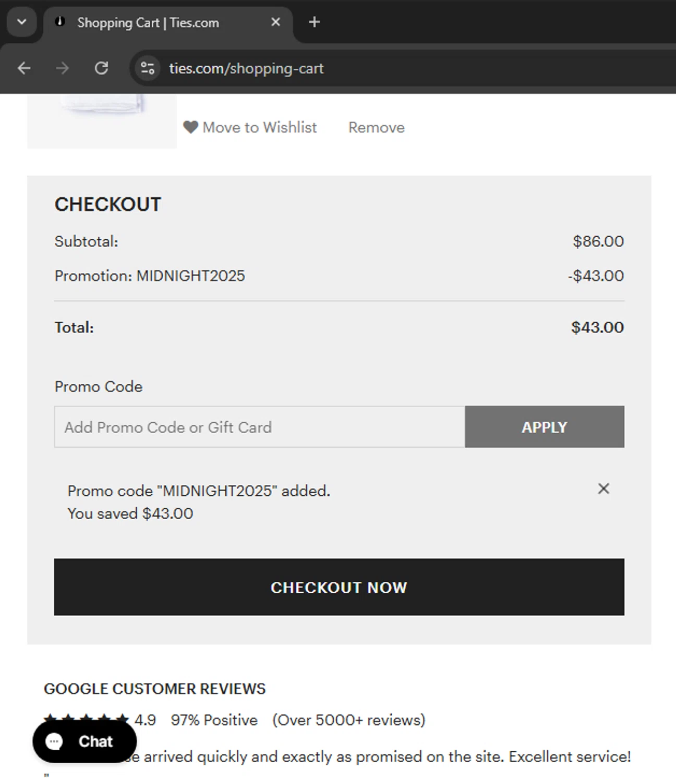This screenshot has width=676, height=782.
Task: Remove the item from the cart
Action: pyautogui.click(x=376, y=128)
